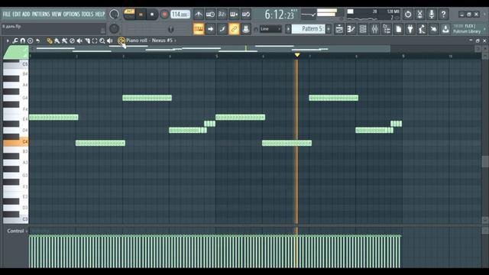This screenshot has width=489, height=275.
Task: Open the HELP menu
Action: tap(100, 14)
